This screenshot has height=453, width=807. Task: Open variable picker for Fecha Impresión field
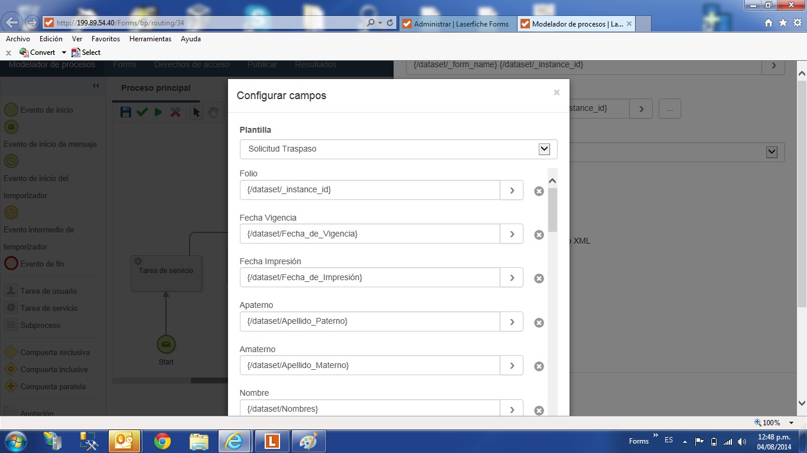click(x=512, y=277)
